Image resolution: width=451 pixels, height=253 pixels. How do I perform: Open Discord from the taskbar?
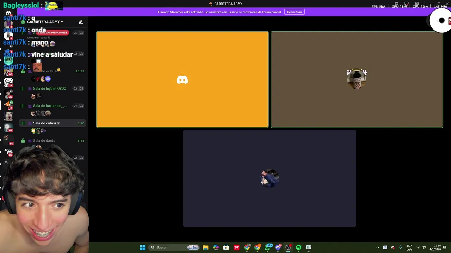coord(278,247)
